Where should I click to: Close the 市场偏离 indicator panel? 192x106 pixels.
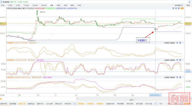coord(180,43)
